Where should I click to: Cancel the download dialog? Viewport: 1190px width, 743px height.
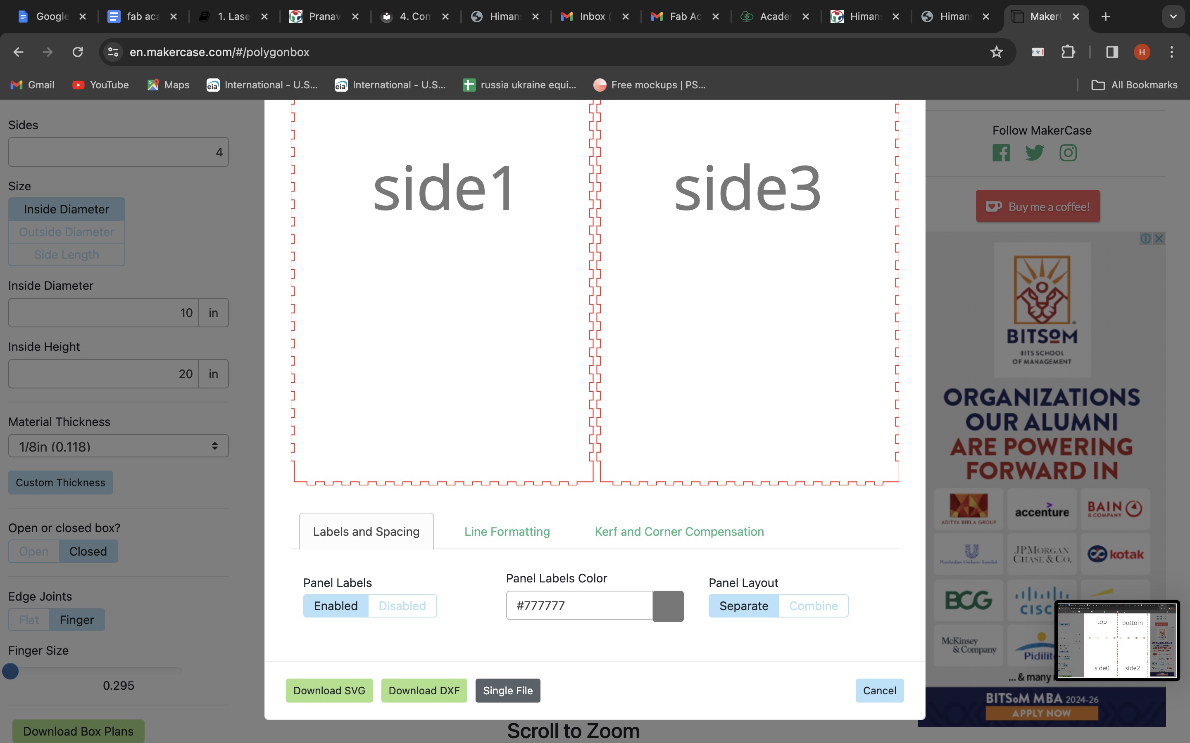point(879,691)
